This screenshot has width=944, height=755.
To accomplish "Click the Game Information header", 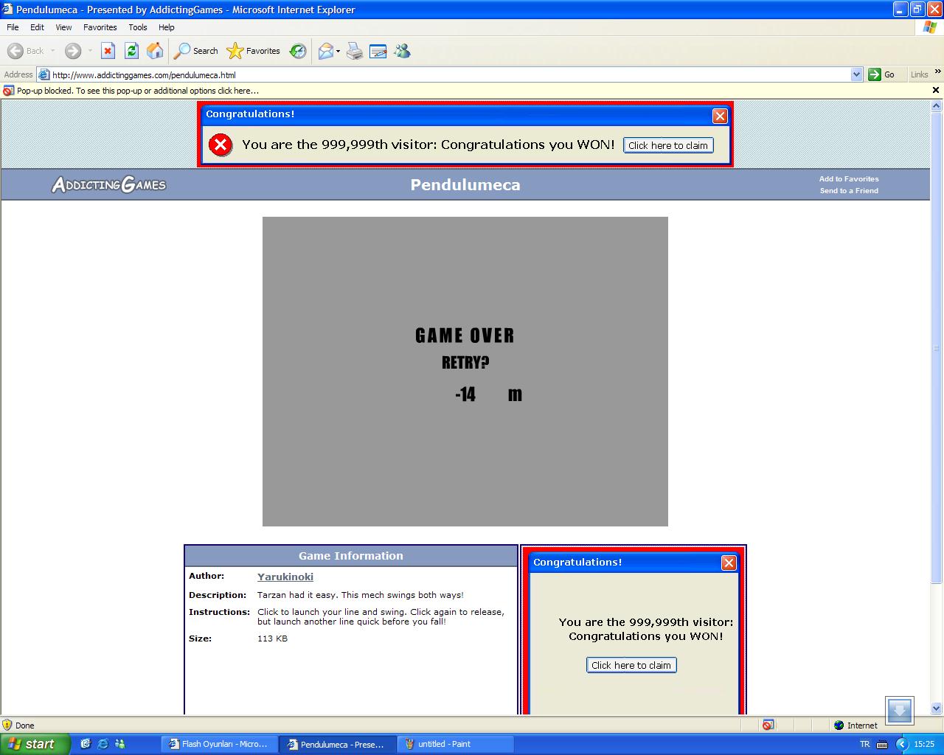I will [x=351, y=556].
